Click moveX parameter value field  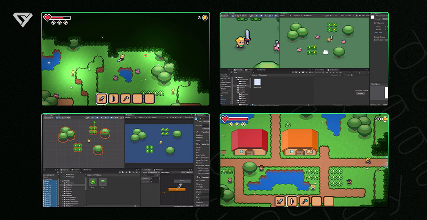click(x=155, y=178)
